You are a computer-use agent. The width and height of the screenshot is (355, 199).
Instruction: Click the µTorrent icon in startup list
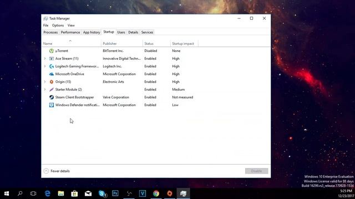pyautogui.click(x=52, y=51)
